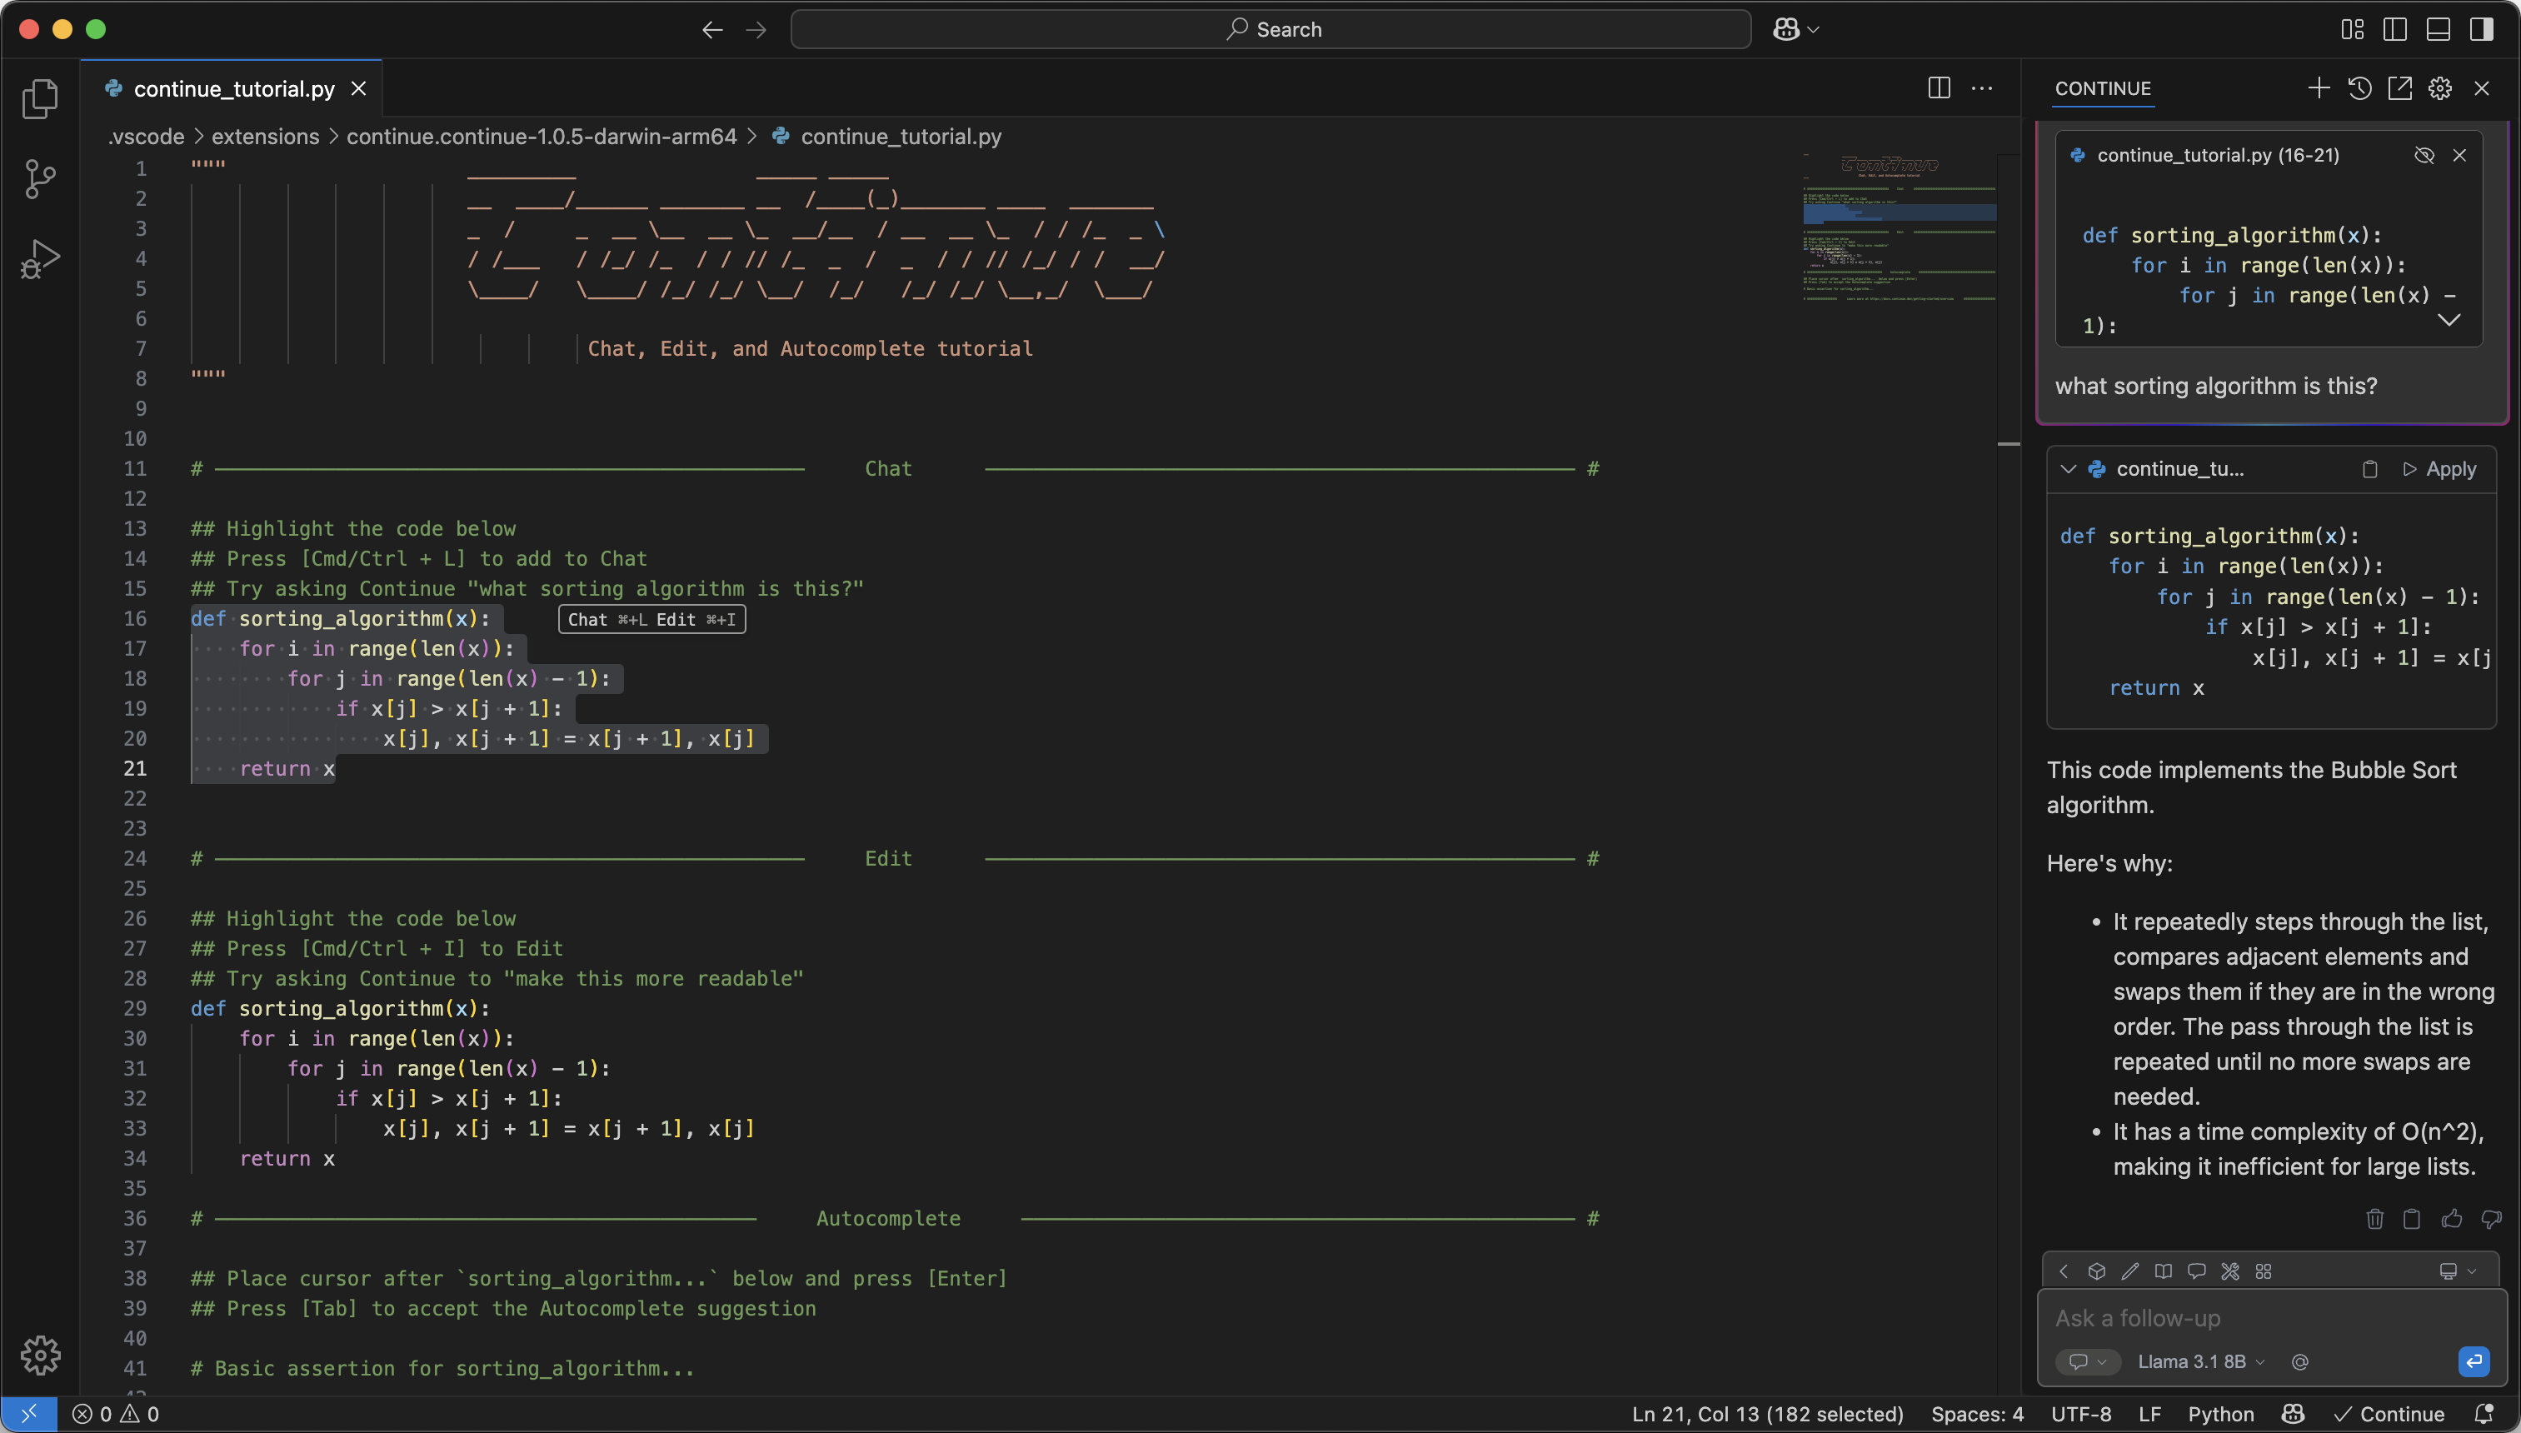Open the blocks grid icon in chat toolbar

coord(2264,1271)
